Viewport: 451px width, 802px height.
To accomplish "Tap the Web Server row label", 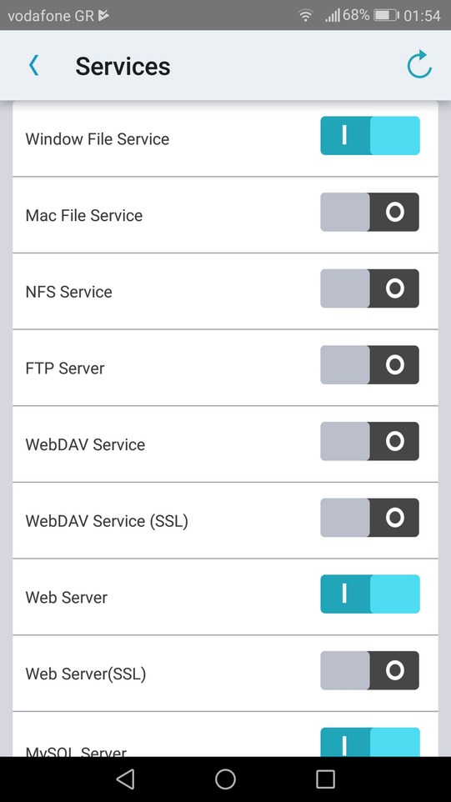I will (x=67, y=598).
